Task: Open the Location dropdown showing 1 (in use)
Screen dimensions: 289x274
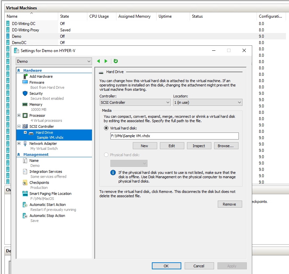Action: (x=208, y=102)
